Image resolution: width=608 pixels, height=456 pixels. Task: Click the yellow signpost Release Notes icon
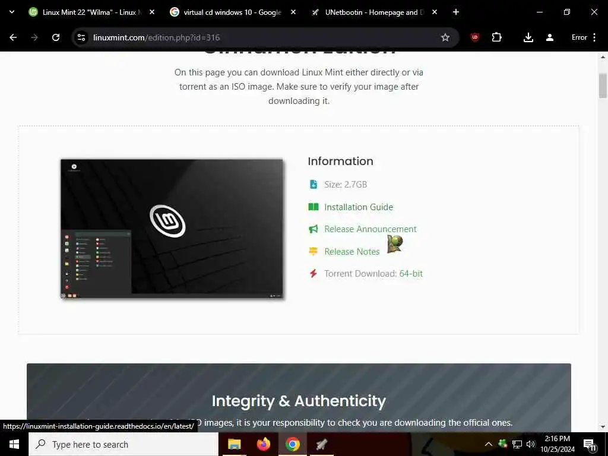coord(313,251)
